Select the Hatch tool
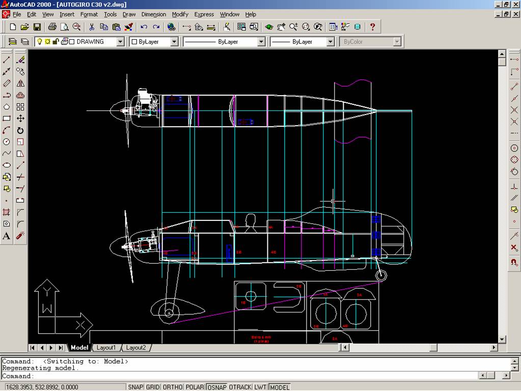This screenshot has width=521, height=391. pyautogui.click(x=7, y=212)
